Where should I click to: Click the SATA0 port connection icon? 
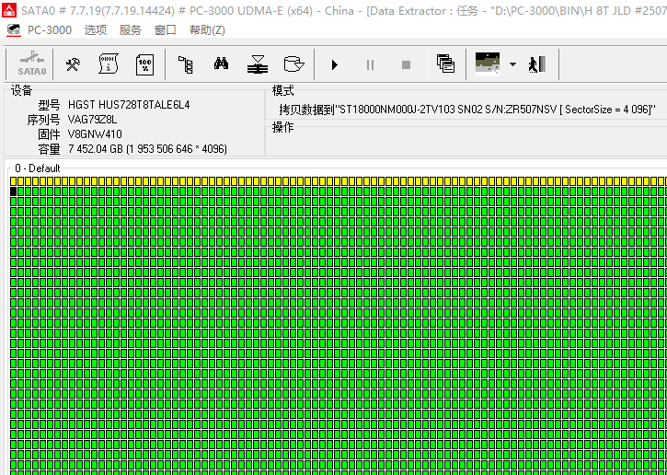point(32,64)
